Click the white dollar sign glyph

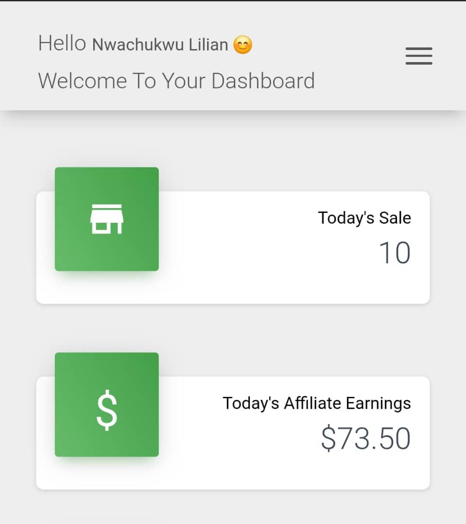tap(107, 410)
